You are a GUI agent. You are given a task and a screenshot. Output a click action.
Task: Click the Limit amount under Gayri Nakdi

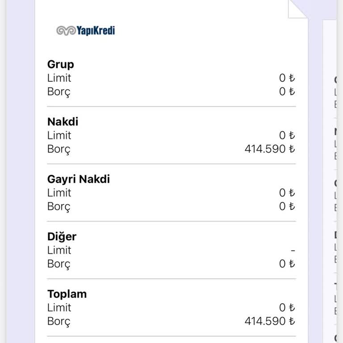287,193
